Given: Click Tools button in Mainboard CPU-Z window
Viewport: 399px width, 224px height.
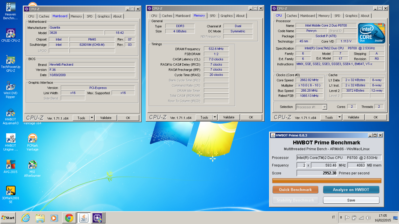Looking at the screenshot, I should pos(81,118).
